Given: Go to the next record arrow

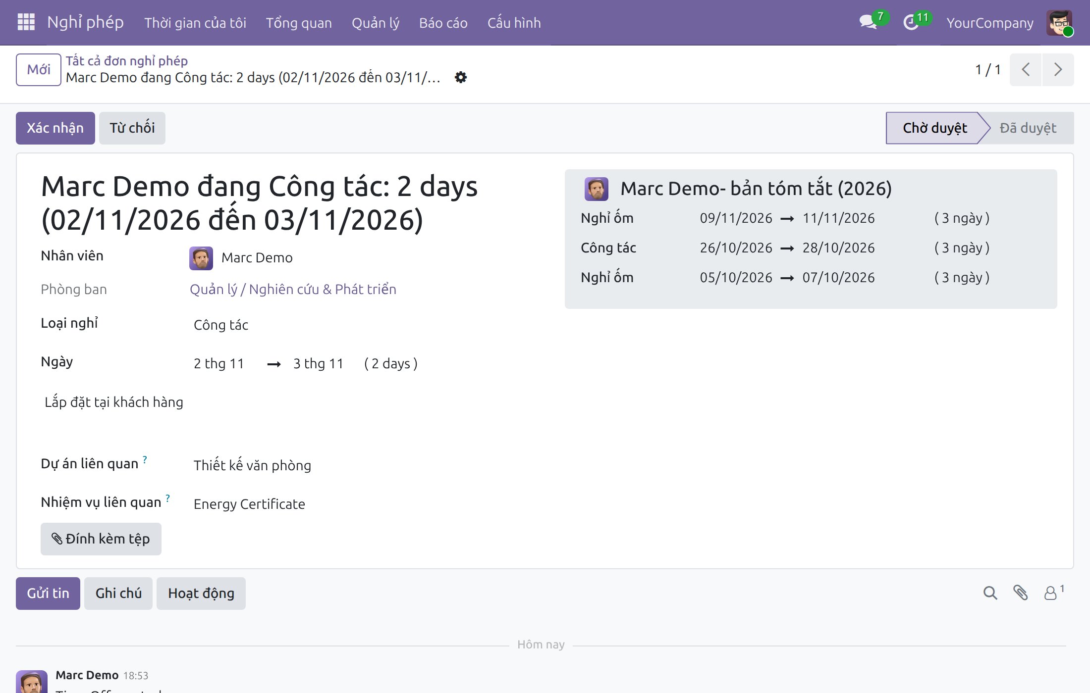Looking at the screenshot, I should tap(1058, 69).
